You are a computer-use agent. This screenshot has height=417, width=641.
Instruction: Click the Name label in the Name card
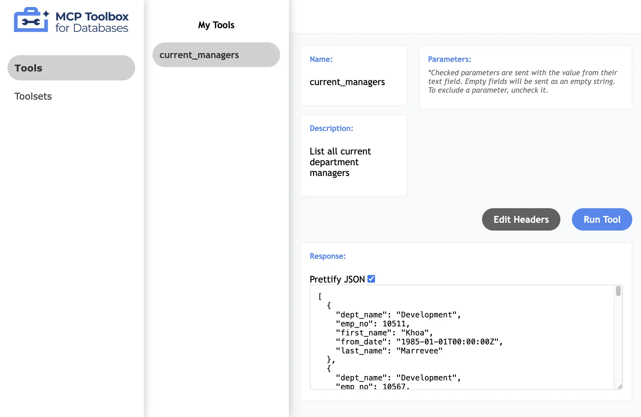point(321,59)
